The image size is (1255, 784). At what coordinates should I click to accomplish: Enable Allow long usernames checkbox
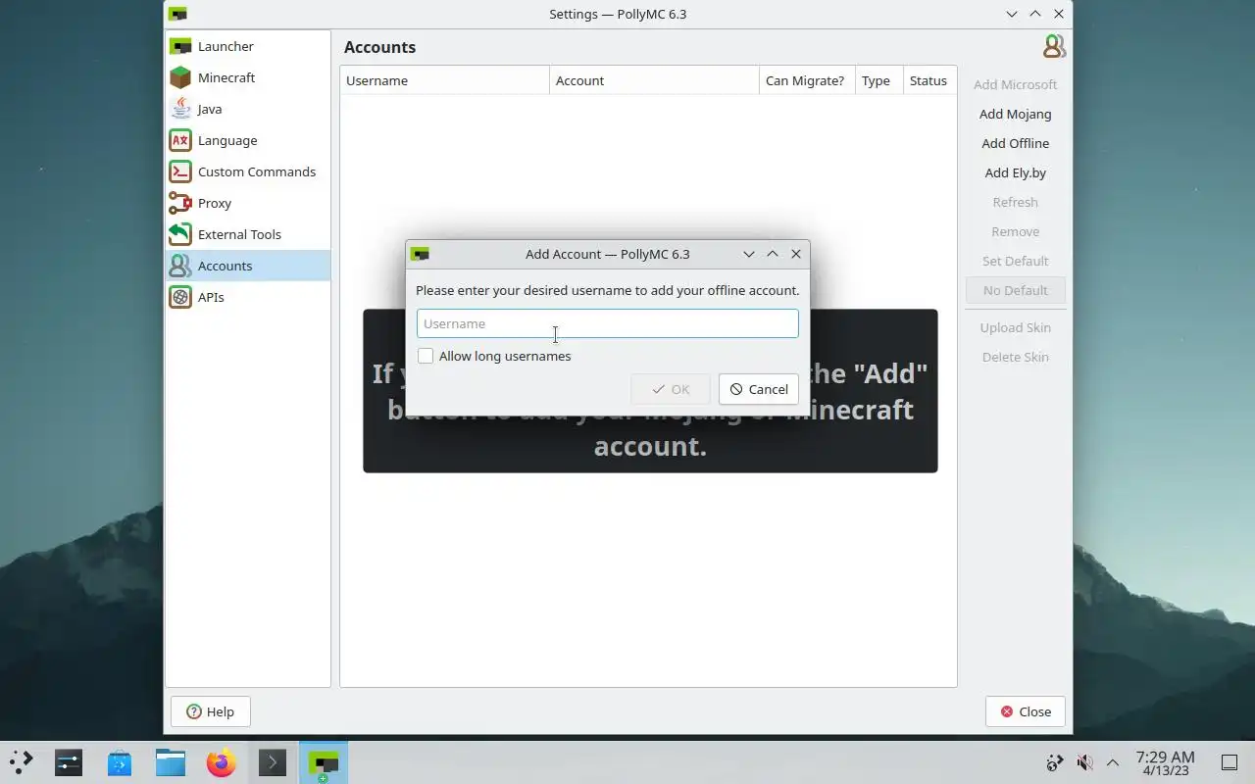[426, 356]
